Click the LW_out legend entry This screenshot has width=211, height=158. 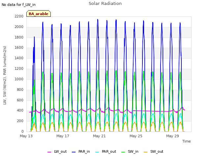tap(57, 151)
